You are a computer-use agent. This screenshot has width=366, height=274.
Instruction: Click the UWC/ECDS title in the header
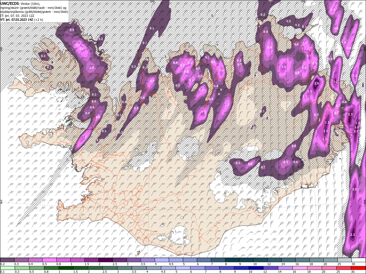(10, 3)
